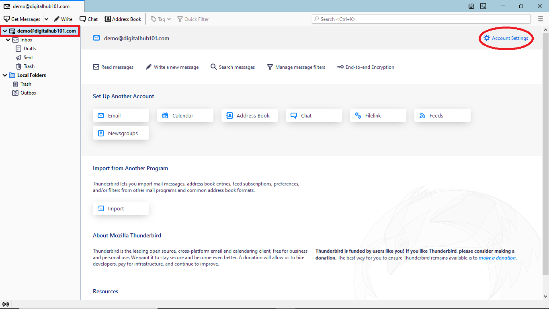Set up a Calendar account

(x=185, y=115)
